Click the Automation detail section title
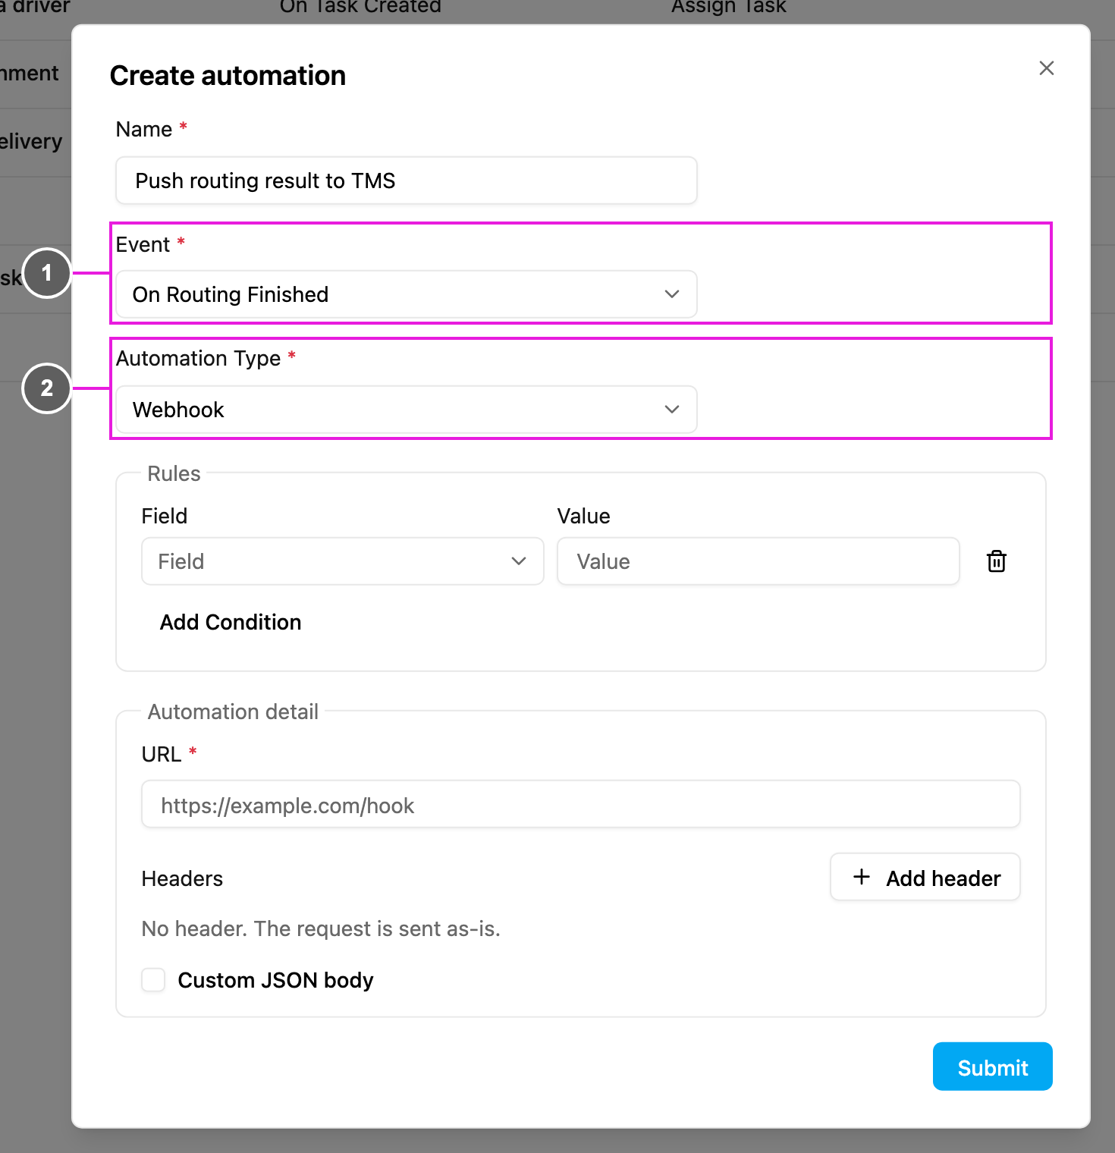Screen dimensions: 1115x1153 pos(233,712)
